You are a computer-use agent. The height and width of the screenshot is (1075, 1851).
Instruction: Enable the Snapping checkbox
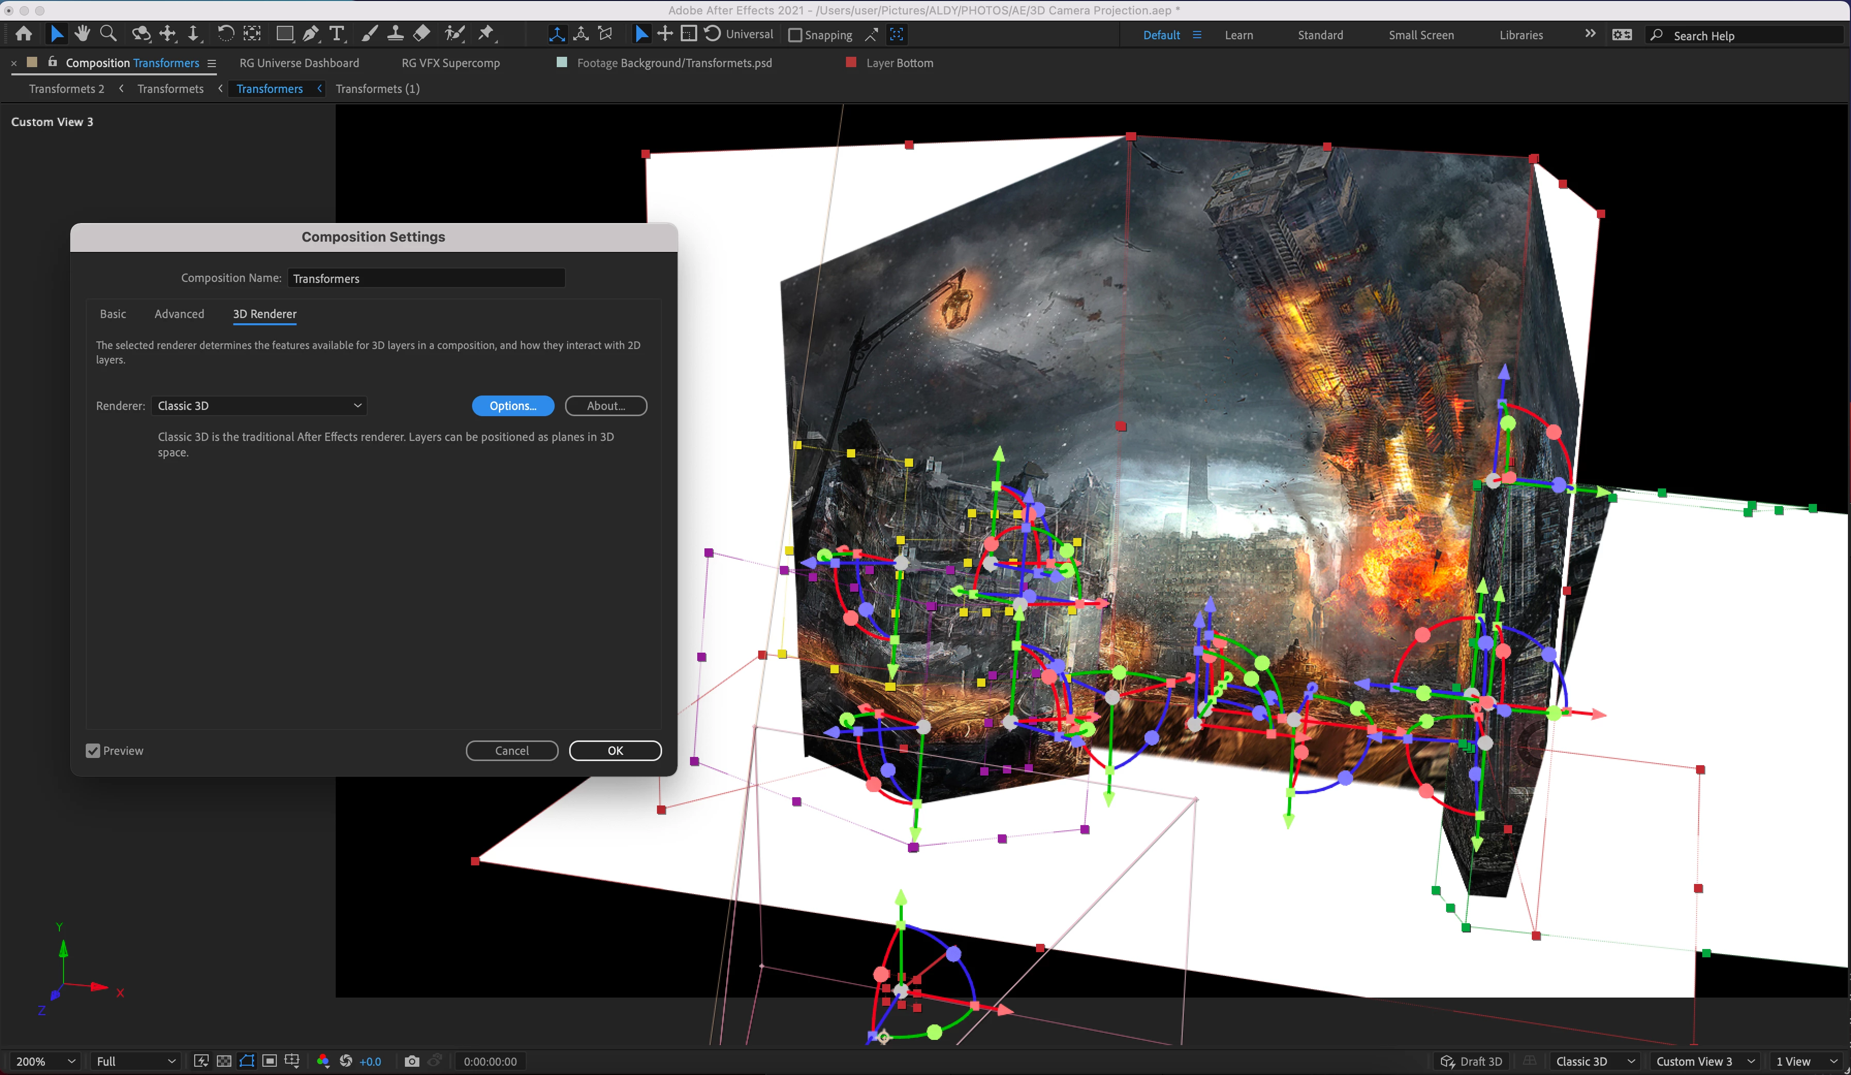click(x=795, y=35)
